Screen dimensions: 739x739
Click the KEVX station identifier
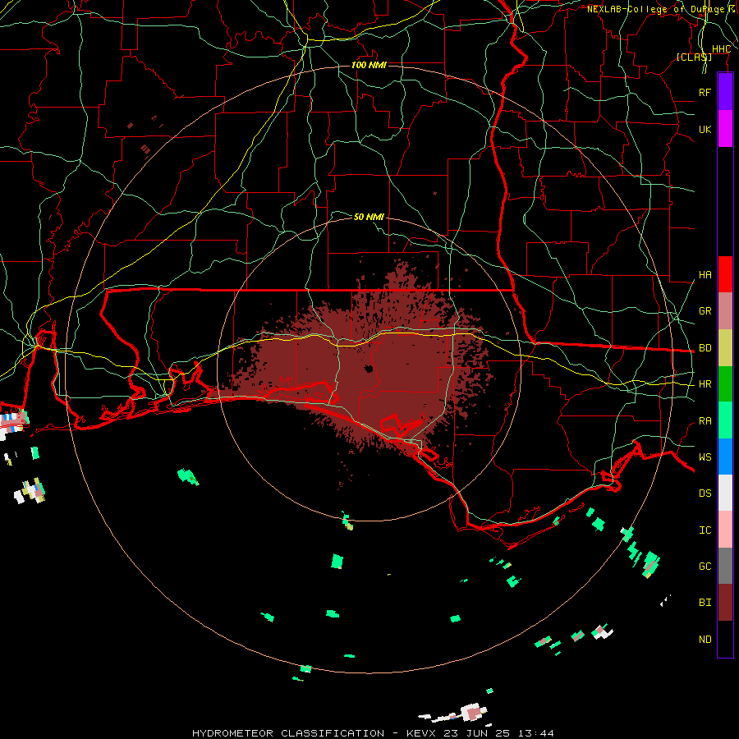(x=421, y=733)
